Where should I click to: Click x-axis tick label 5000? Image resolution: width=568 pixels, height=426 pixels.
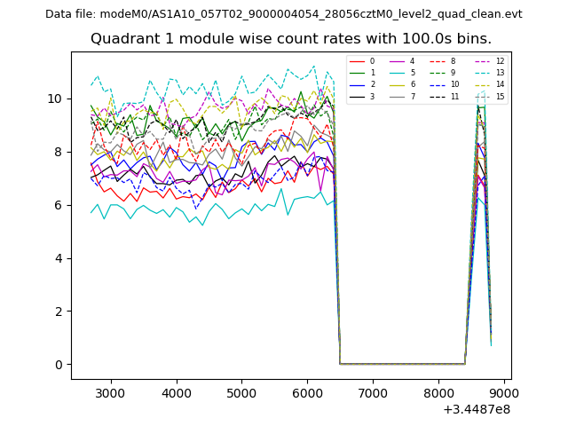pyautogui.click(x=241, y=392)
